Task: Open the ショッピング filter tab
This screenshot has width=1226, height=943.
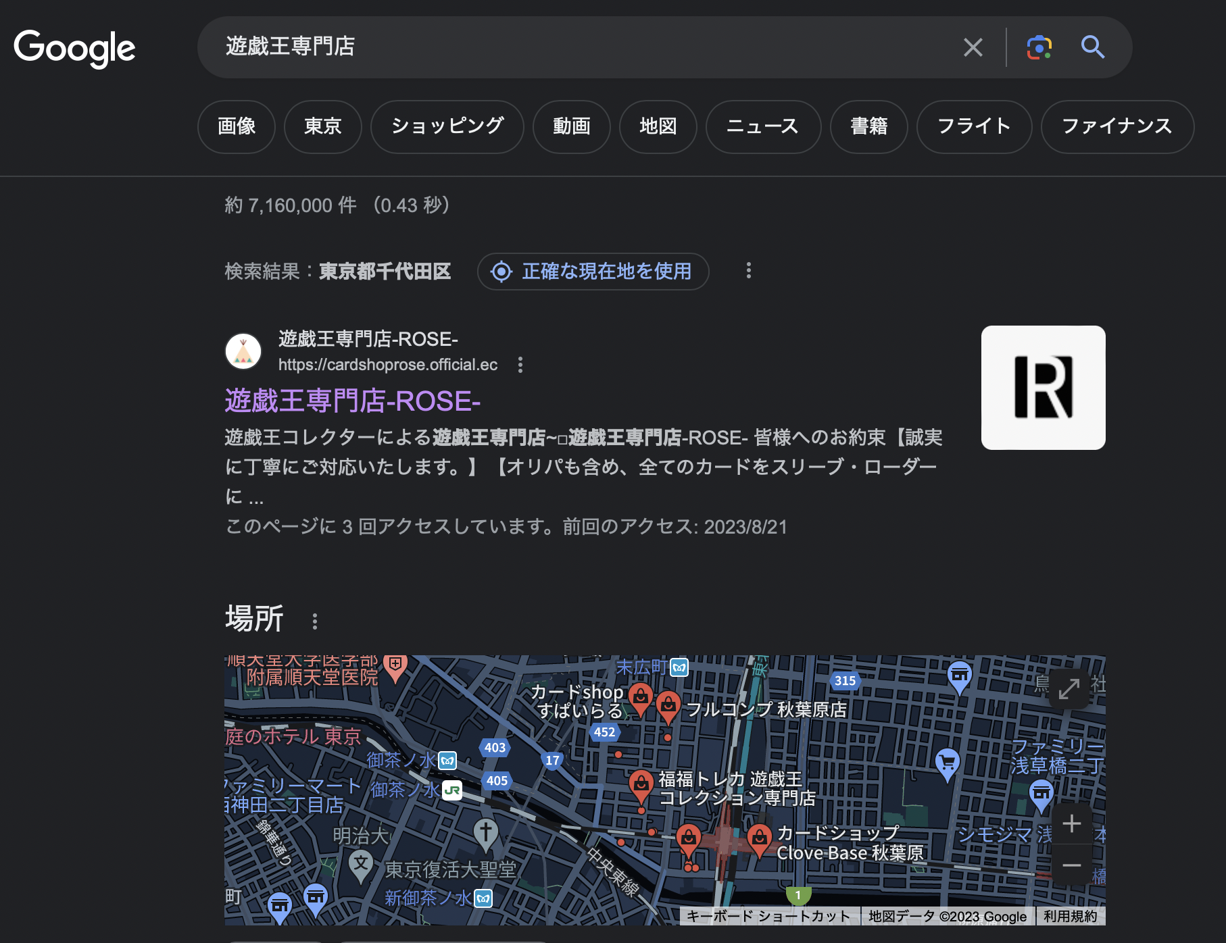Action: pyautogui.click(x=447, y=126)
